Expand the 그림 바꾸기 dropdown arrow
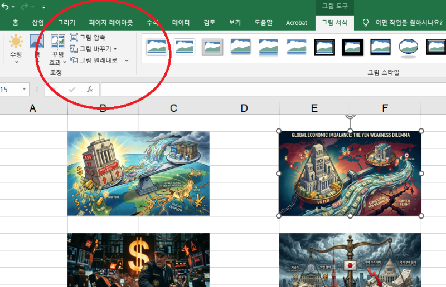The width and height of the screenshot is (446, 287). pyautogui.click(x=115, y=49)
